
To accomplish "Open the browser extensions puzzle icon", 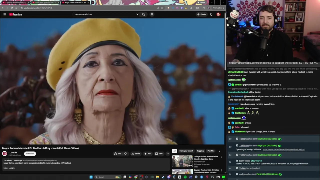I will click(191, 8).
